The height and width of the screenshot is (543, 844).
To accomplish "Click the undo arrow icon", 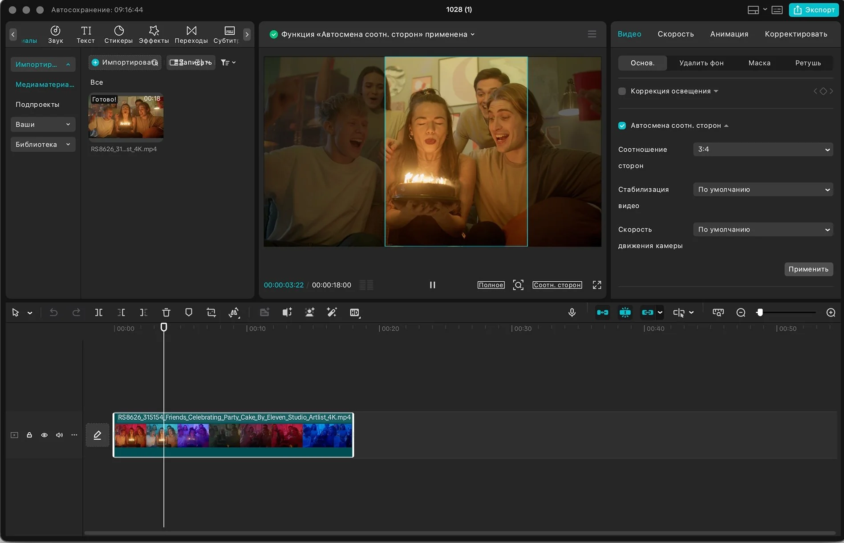I will tap(53, 312).
